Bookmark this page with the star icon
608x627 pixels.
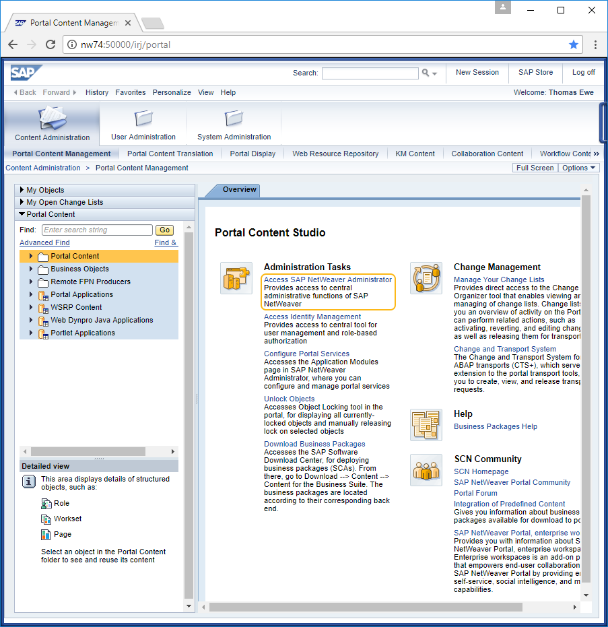click(x=574, y=44)
